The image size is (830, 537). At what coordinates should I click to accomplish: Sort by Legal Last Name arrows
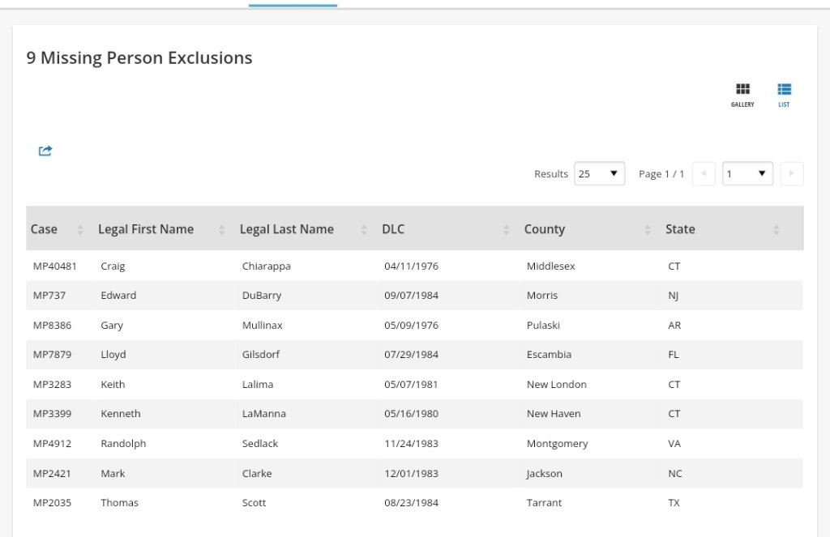[364, 230]
